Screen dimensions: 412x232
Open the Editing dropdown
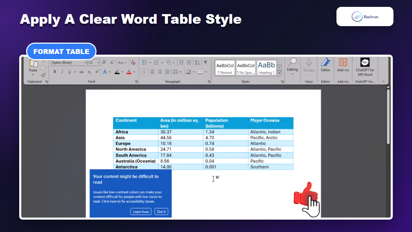coord(293,66)
